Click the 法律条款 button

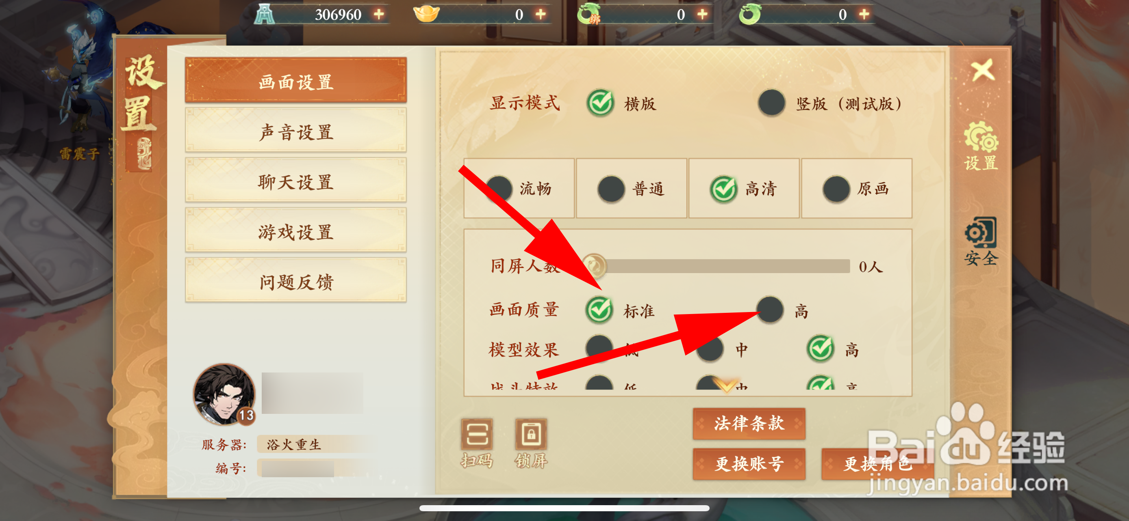749,424
